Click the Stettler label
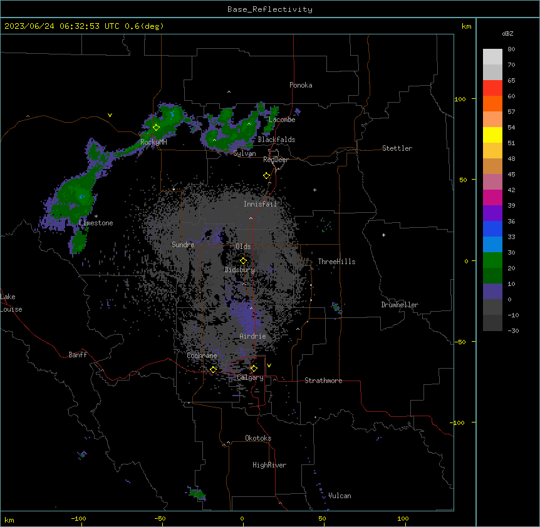This screenshot has width=540, height=527. [397, 148]
